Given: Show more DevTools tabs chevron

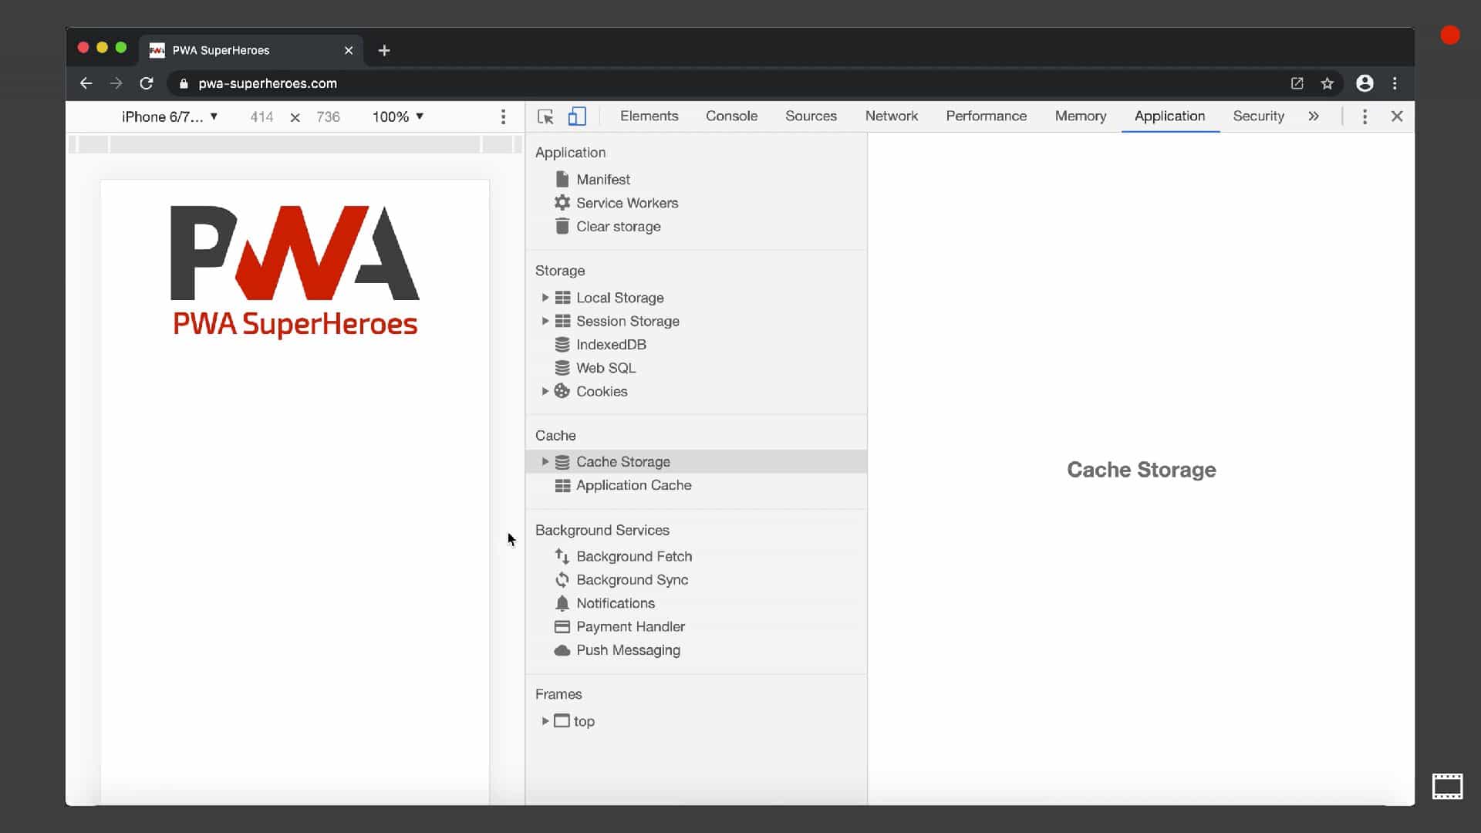Looking at the screenshot, I should [1314, 116].
